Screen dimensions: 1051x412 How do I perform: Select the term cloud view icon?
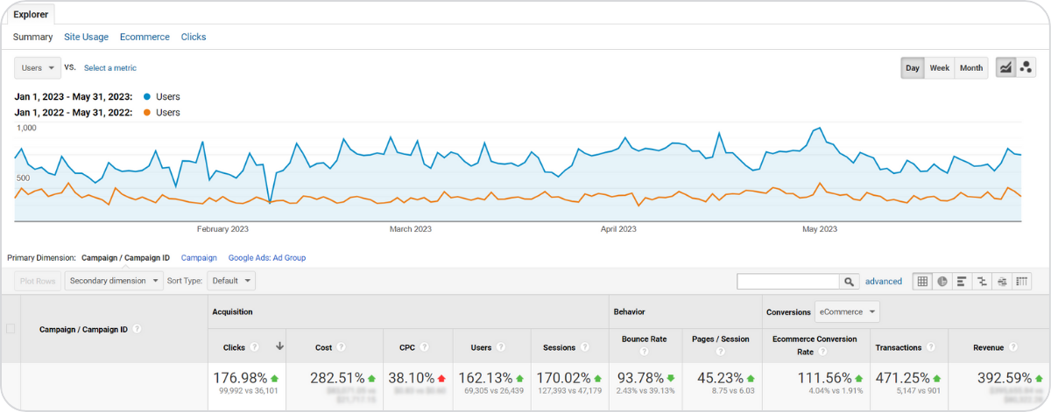pyautogui.click(x=1002, y=281)
